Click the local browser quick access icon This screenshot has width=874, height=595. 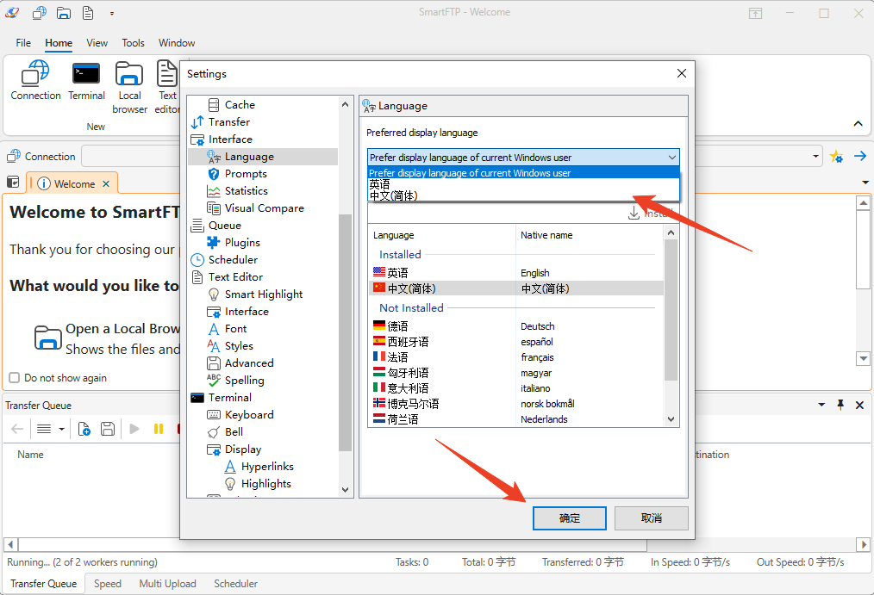tap(64, 12)
